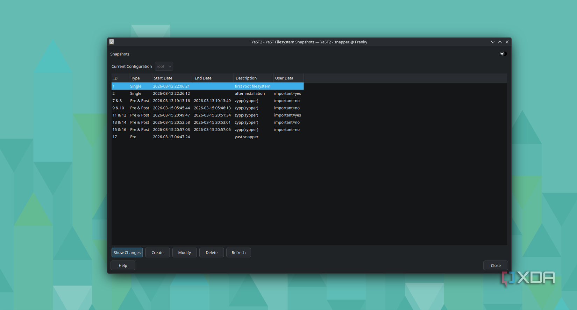
Task: Click the End Date column header
Action: pos(213,78)
